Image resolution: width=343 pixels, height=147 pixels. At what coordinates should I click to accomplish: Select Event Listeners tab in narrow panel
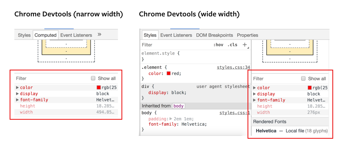76,35
